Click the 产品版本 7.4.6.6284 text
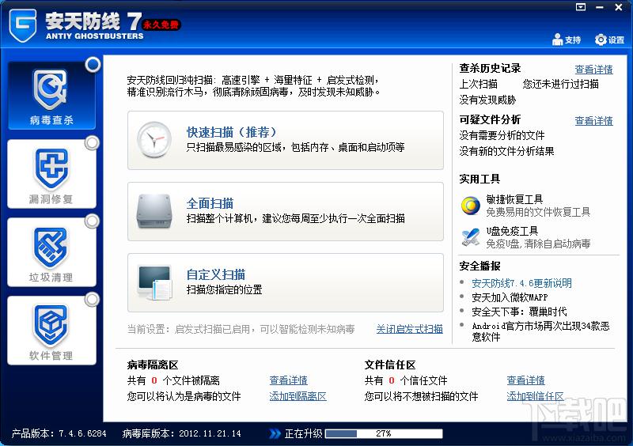This screenshot has height=446, width=633. click(59, 433)
